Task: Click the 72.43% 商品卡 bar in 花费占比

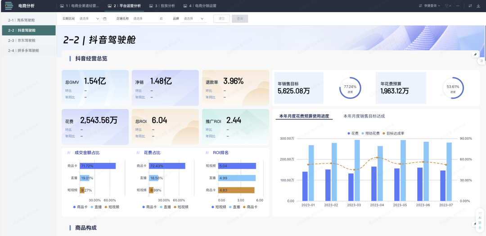Action: click(x=167, y=166)
